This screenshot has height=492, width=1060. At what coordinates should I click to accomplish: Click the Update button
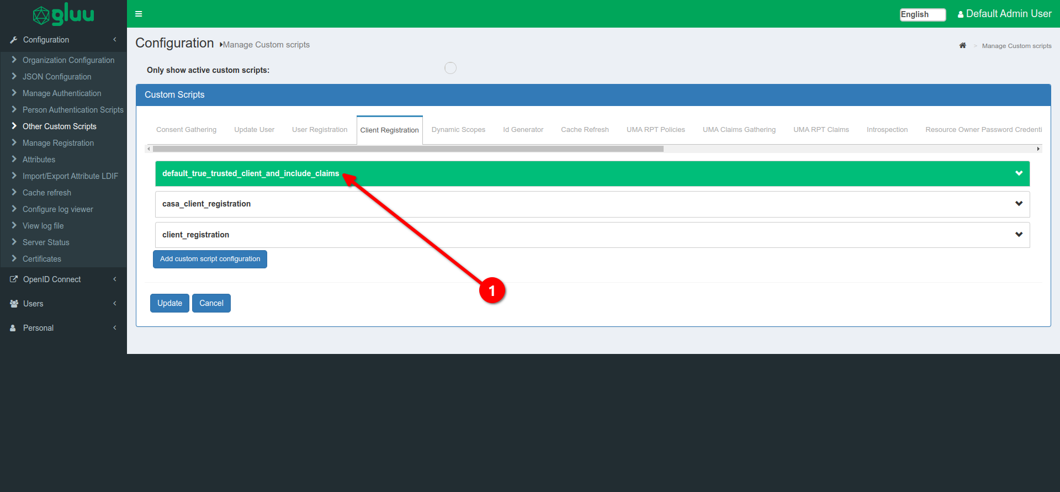(169, 303)
